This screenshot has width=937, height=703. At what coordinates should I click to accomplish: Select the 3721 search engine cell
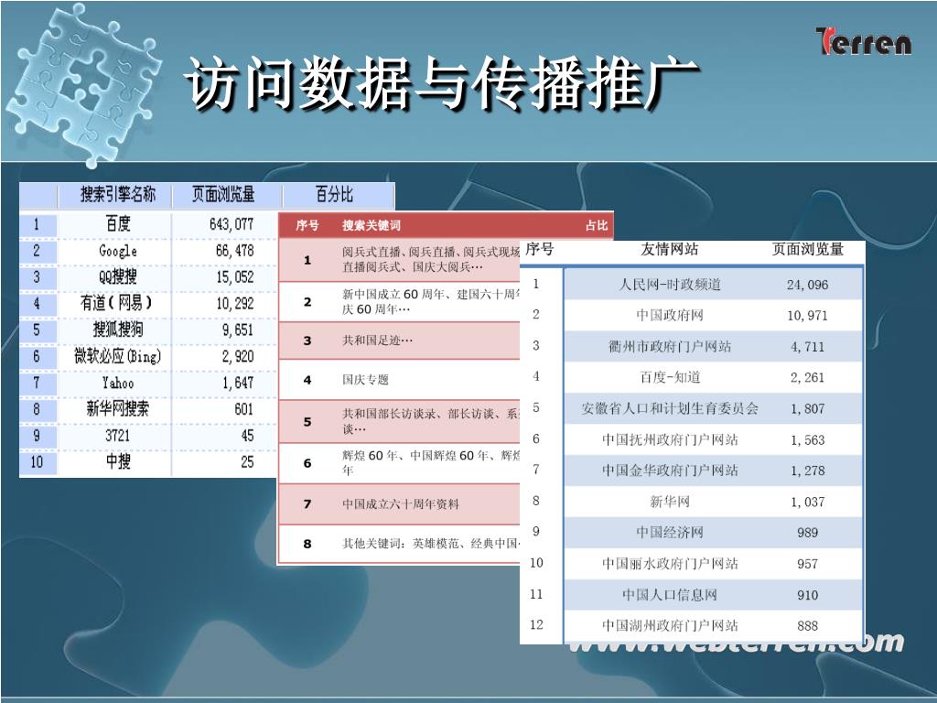118,435
